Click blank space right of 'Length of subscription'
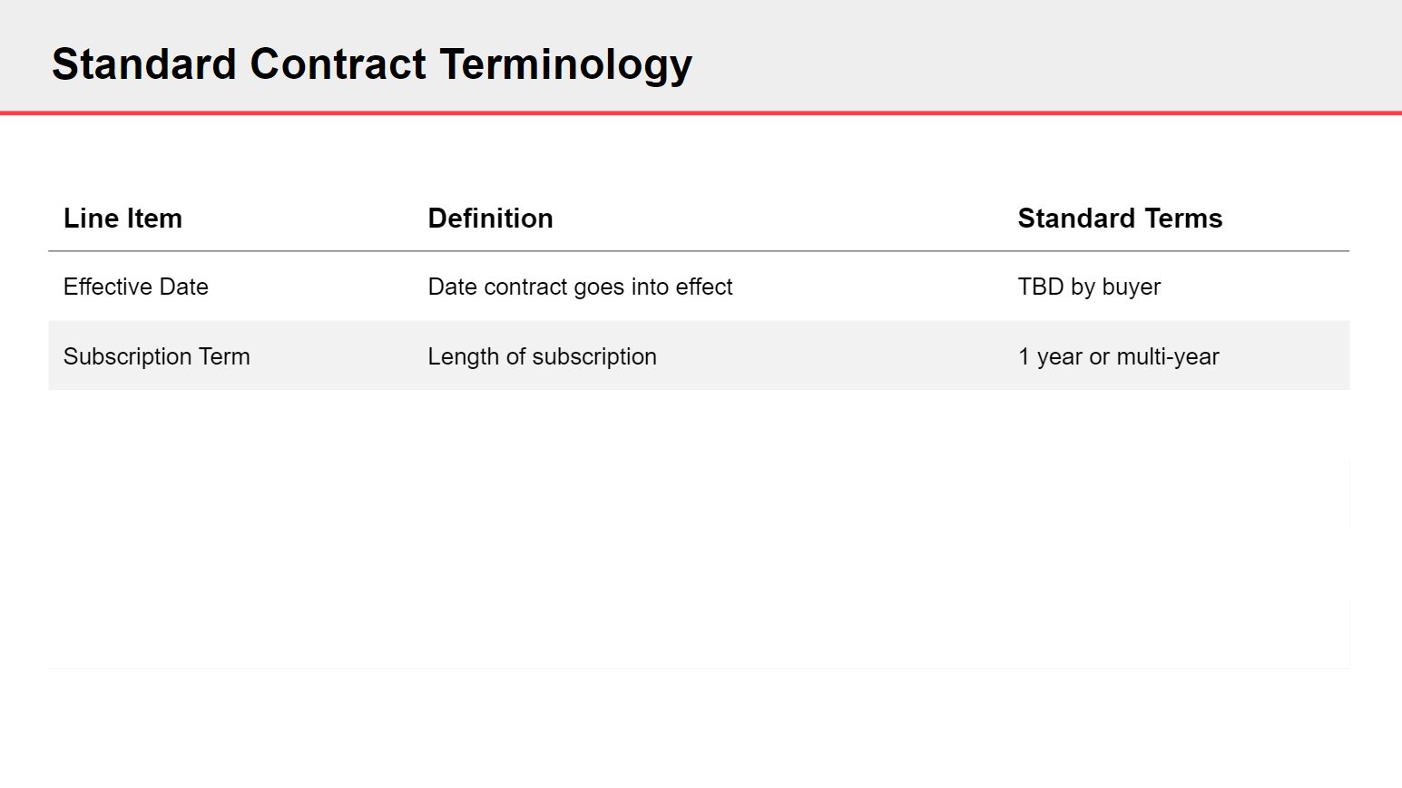The width and height of the screenshot is (1402, 788). coord(835,356)
